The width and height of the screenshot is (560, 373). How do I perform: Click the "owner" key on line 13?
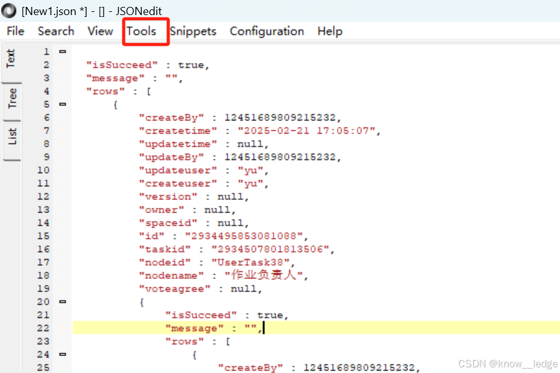pyautogui.click(x=161, y=210)
